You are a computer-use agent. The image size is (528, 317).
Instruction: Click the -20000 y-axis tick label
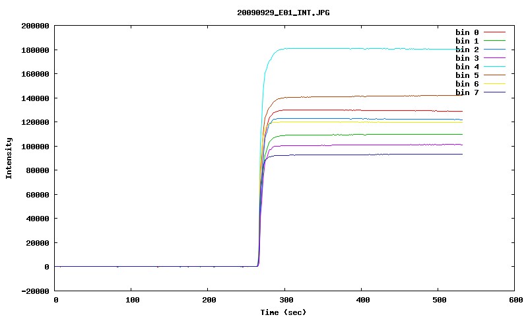[x=35, y=291]
